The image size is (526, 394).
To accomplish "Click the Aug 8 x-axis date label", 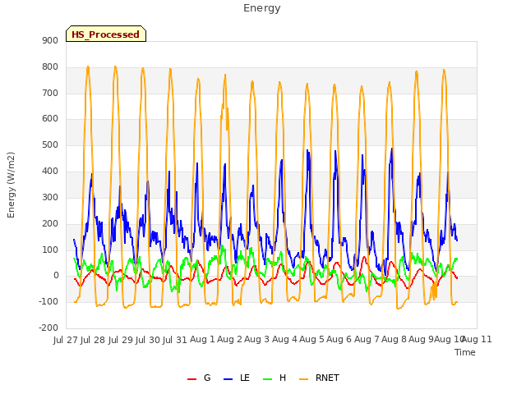I will coord(394,340).
